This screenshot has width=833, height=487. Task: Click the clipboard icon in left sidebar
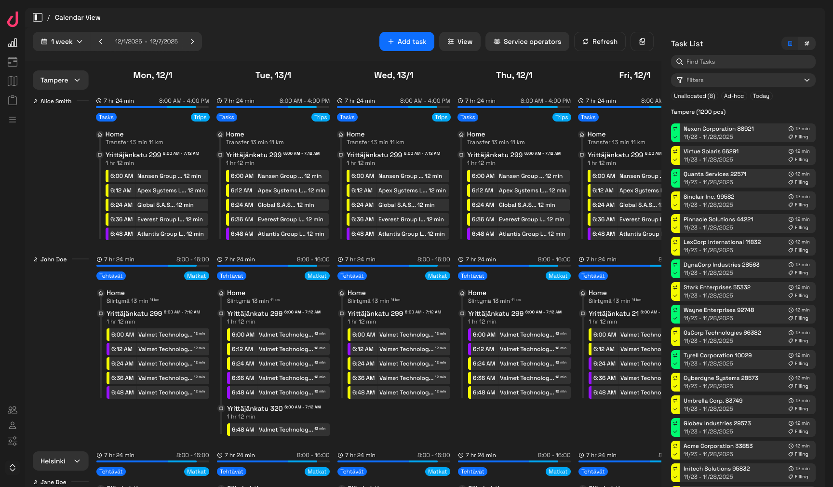(13, 100)
